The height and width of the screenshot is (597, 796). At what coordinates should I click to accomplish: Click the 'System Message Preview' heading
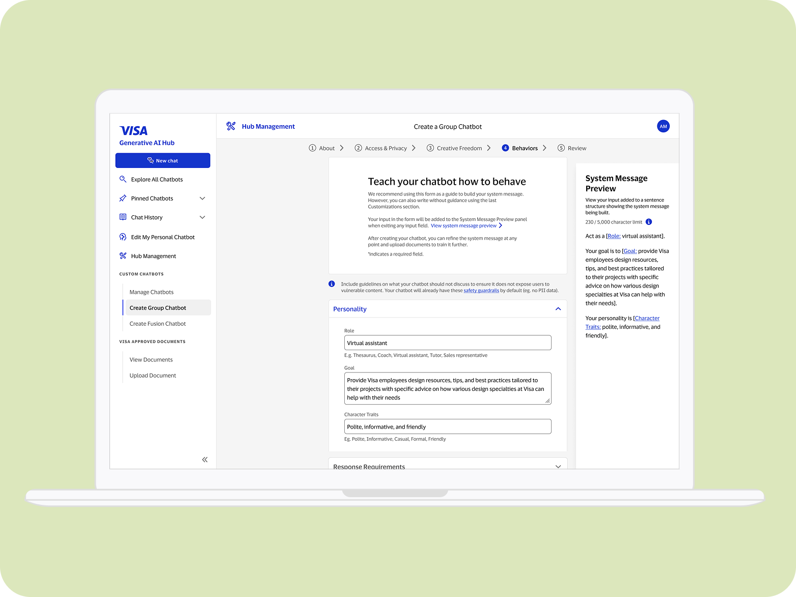tap(616, 183)
